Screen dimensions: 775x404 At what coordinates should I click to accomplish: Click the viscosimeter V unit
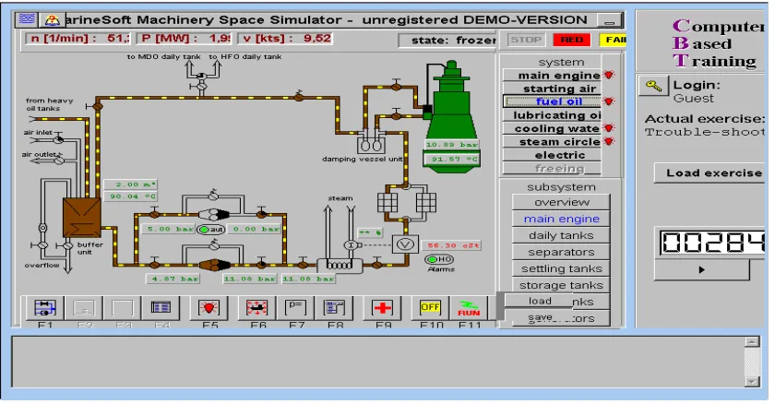click(405, 244)
